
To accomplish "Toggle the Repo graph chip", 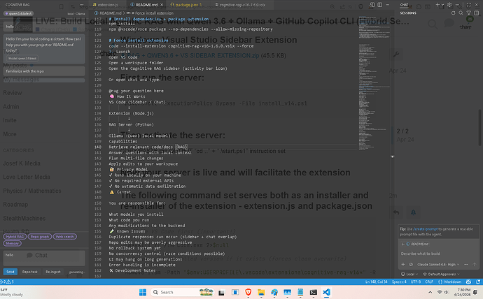I will tap(40, 237).
